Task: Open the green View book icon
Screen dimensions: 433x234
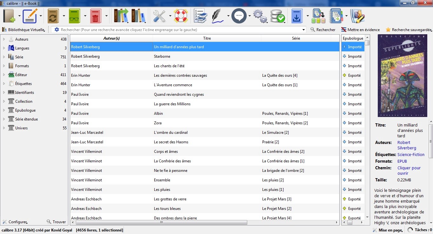Action: click(x=75, y=16)
